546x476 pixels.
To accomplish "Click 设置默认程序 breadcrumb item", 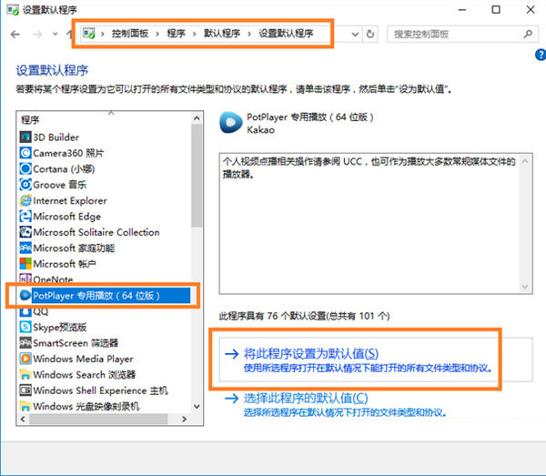I will 286,34.
